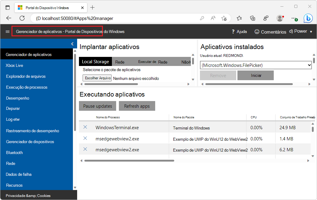Viewport: 317px width, 200px height.
Task: Open the hamburger navigation menu
Action: click(8, 31)
